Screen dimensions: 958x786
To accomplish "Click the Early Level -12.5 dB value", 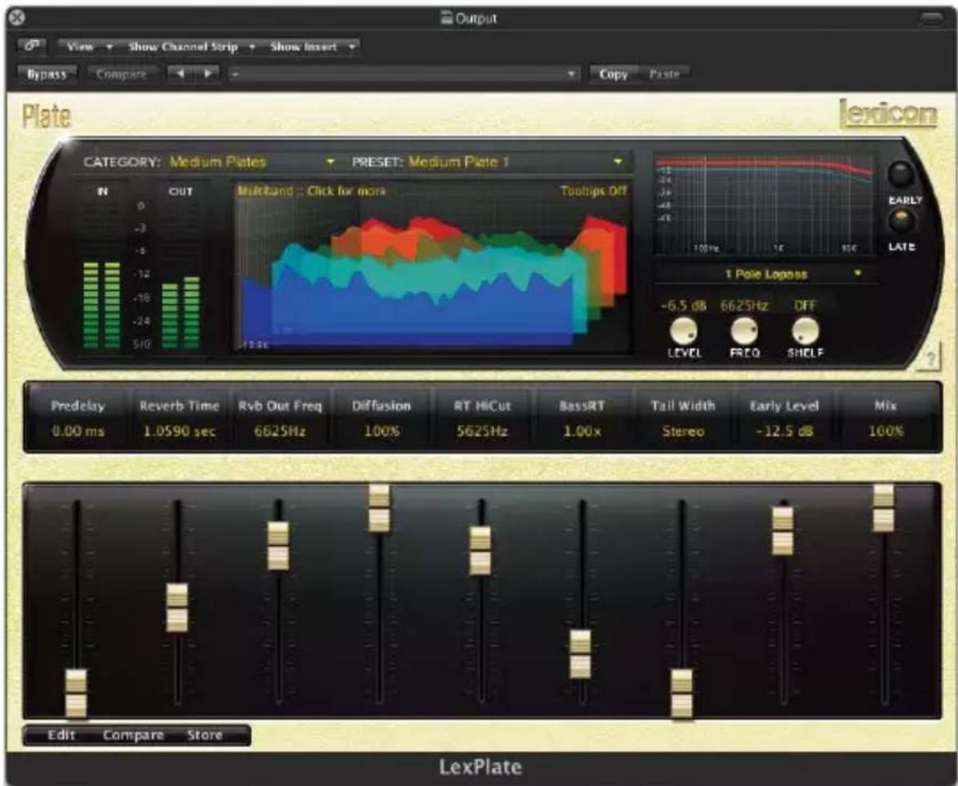I will tap(785, 431).
